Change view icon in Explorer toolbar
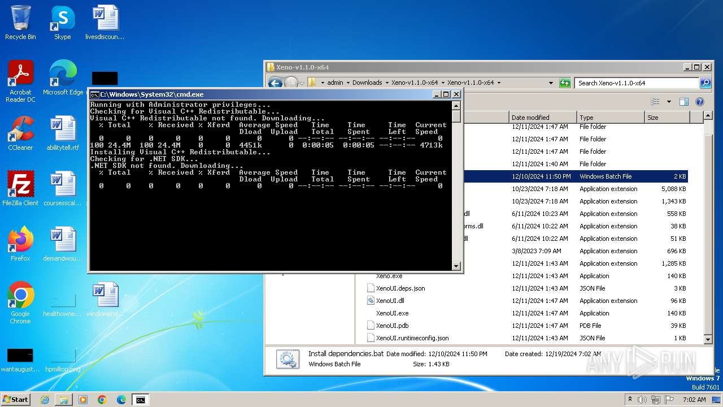 [655, 102]
